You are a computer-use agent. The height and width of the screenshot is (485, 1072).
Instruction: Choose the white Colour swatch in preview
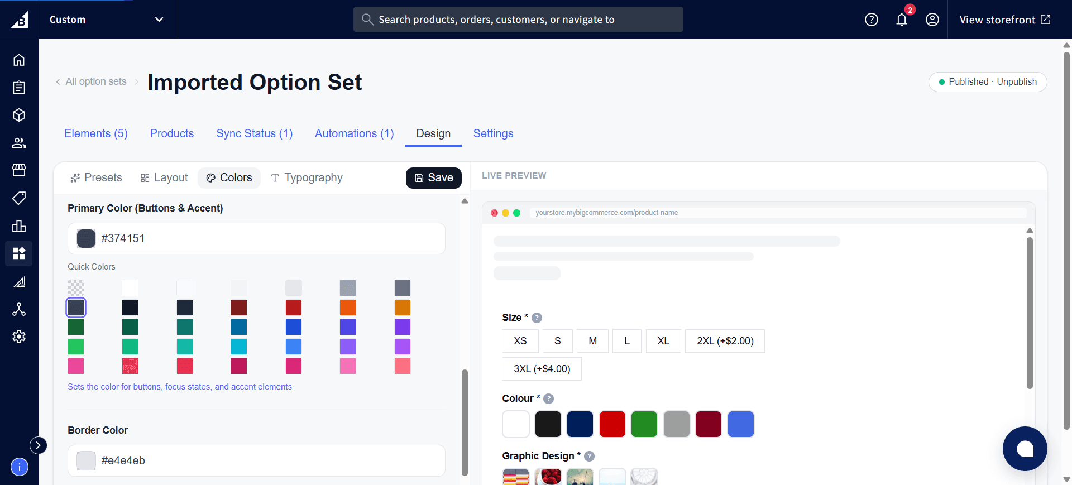tap(516, 424)
